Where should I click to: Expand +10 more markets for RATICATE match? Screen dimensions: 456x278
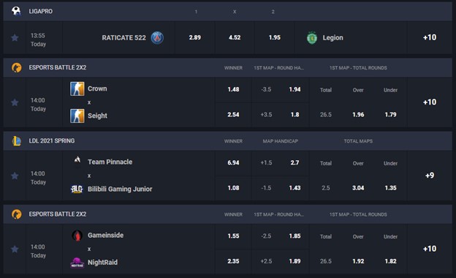(x=430, y=37)
